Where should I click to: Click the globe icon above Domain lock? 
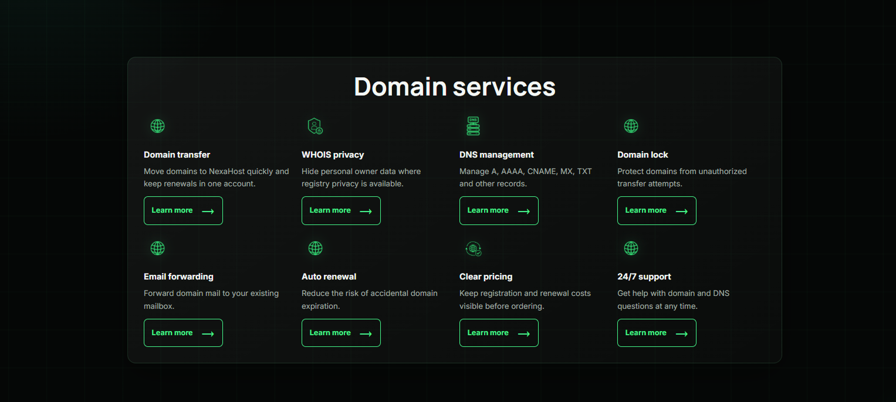(x=631, y=126)
